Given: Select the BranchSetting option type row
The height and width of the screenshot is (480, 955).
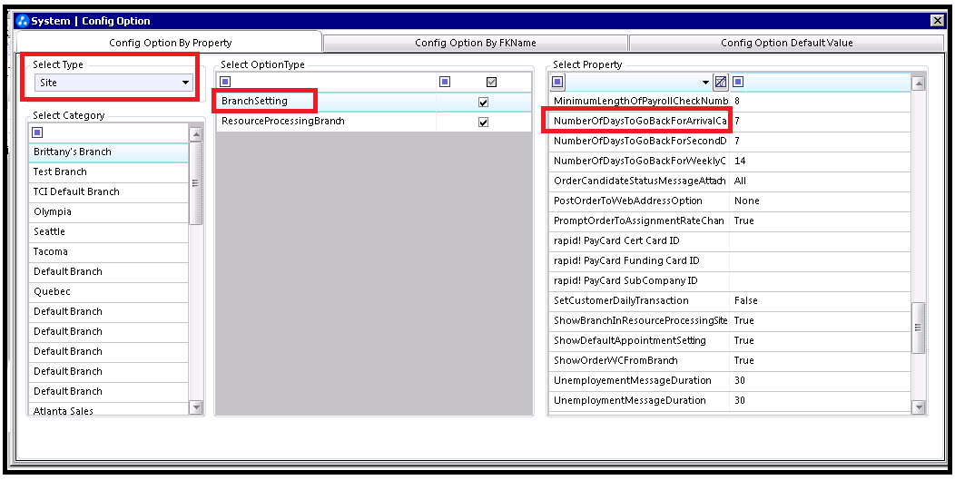Looking at the screenshot, I should (374, 102).
